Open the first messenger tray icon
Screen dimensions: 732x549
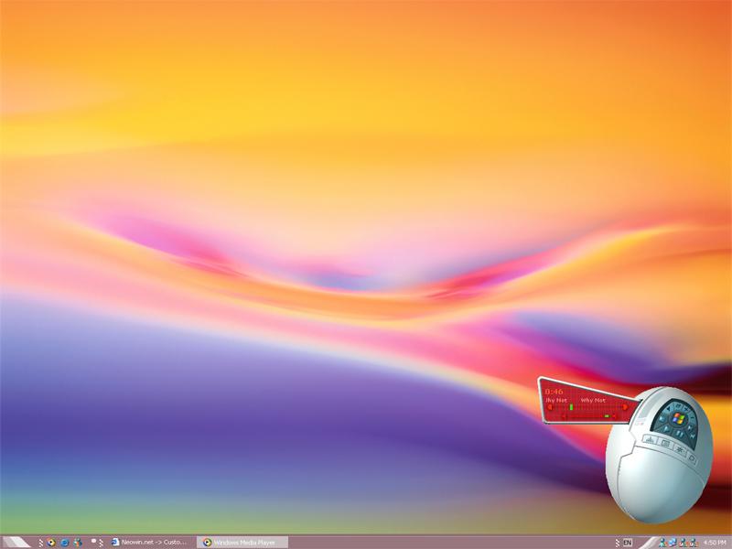pos(662,543)
